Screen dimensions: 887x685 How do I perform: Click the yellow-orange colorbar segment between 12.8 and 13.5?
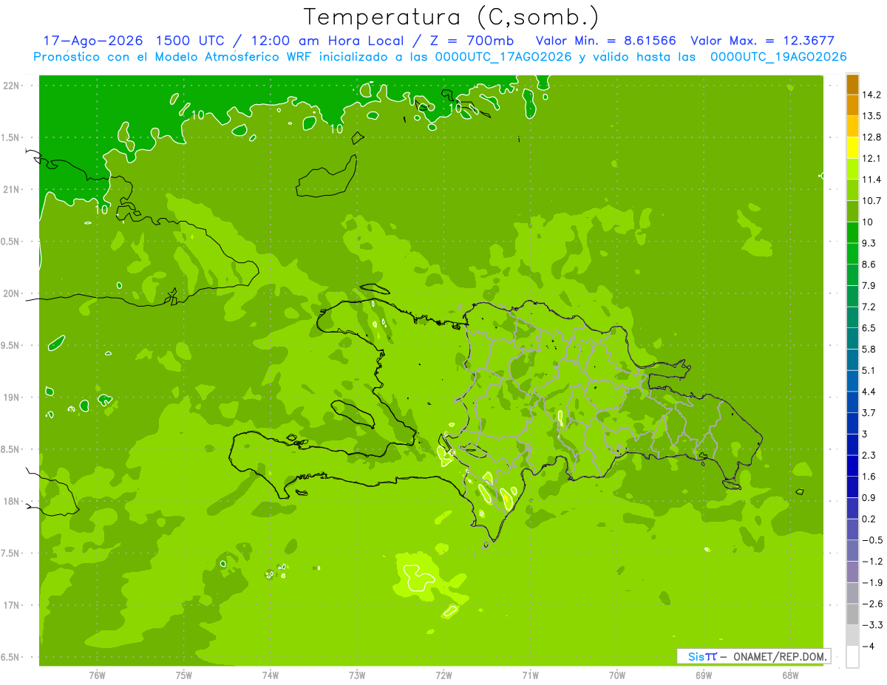tap(852, 126)
